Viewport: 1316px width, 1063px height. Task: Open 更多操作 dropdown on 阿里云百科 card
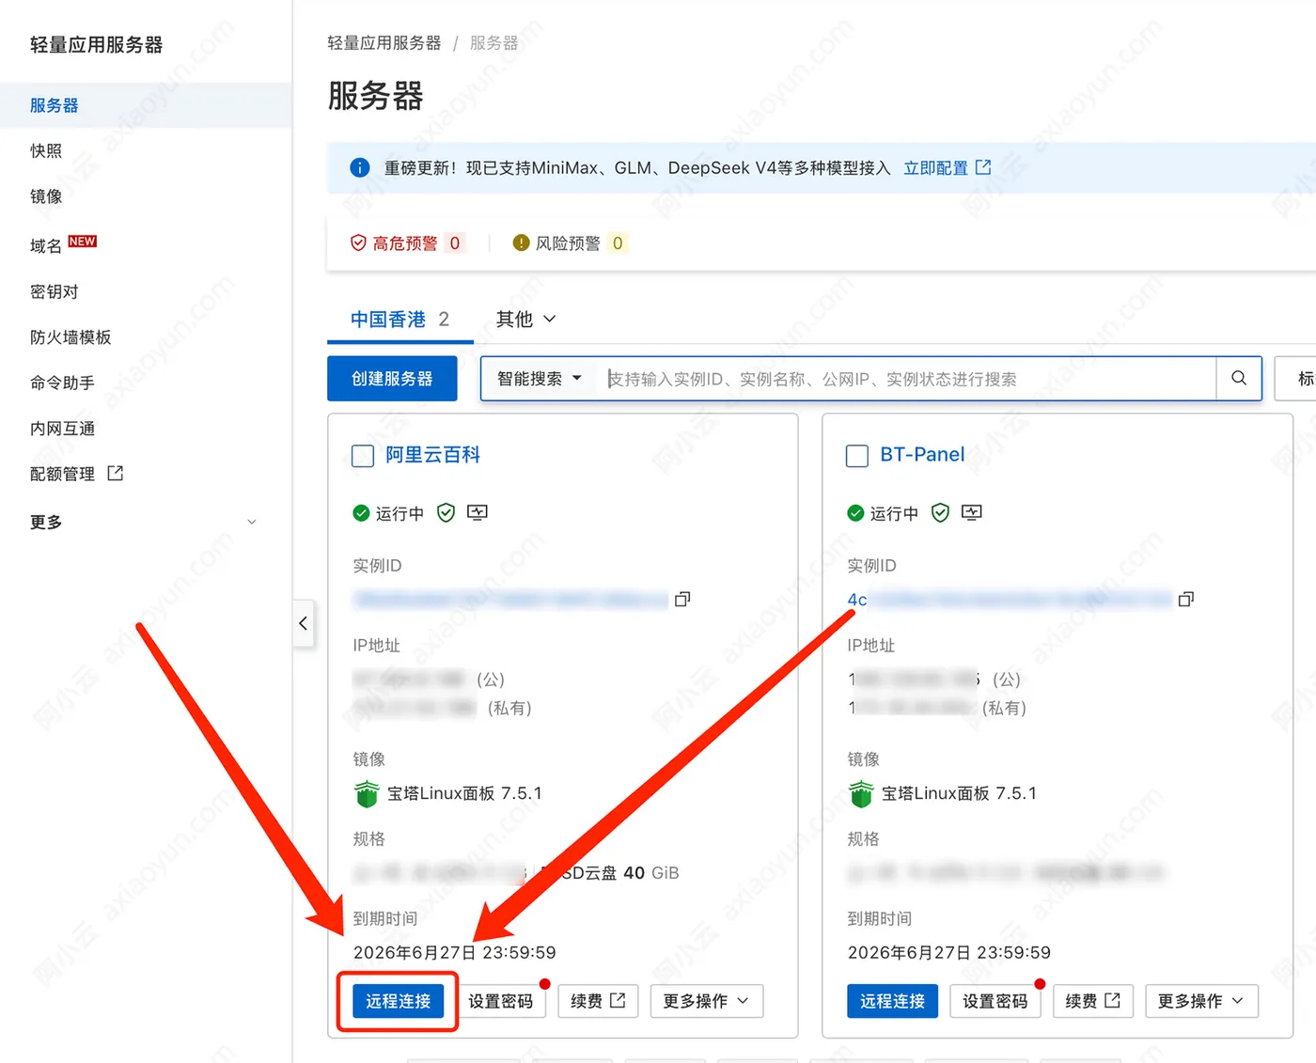click(707, 1001)
